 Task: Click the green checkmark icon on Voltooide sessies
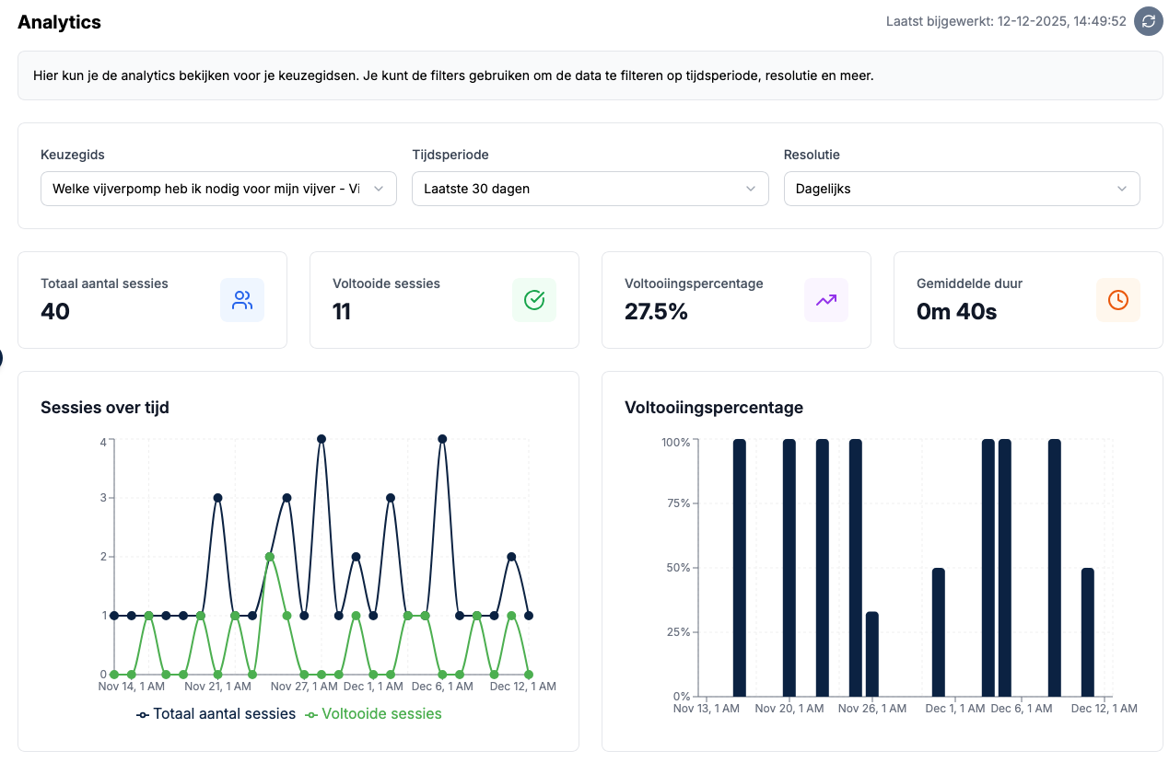[x=534, y=300]
